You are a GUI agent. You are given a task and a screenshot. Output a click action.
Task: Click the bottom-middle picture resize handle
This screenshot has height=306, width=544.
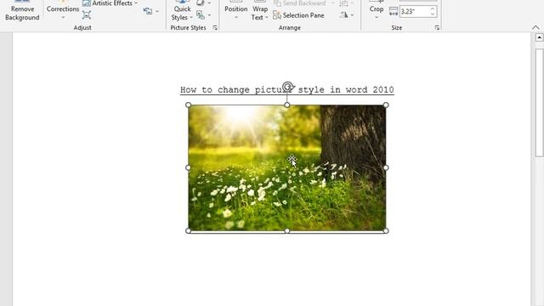287,230
